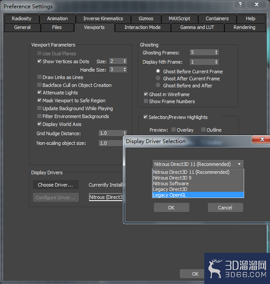Select Ghost Before and After

tap(158, 85)
